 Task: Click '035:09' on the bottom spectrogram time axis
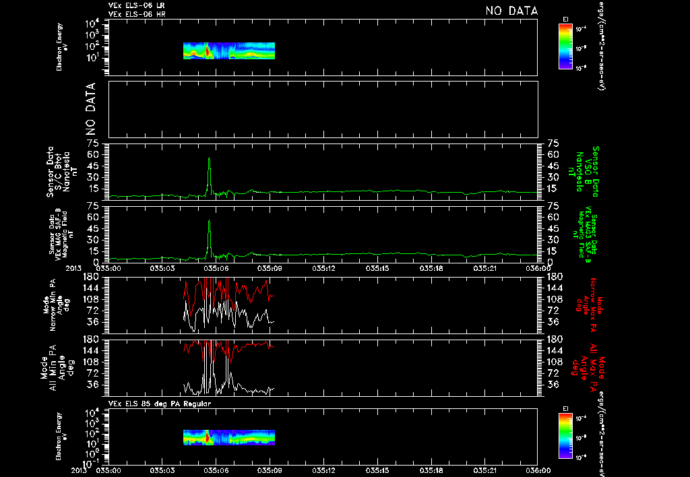coord(270,470)
